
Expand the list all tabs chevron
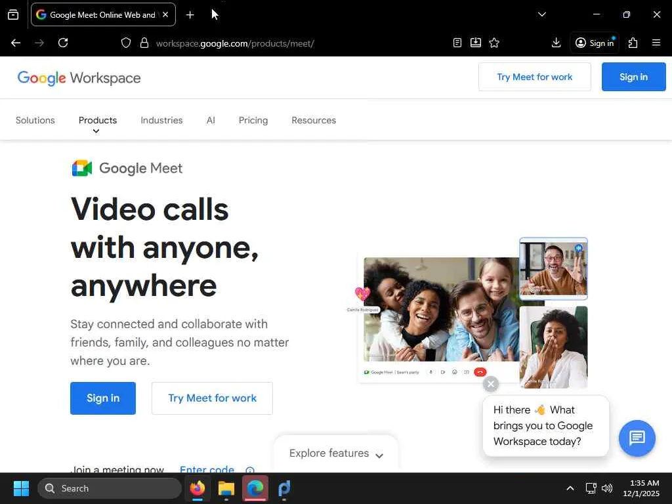tap(541, 14)
